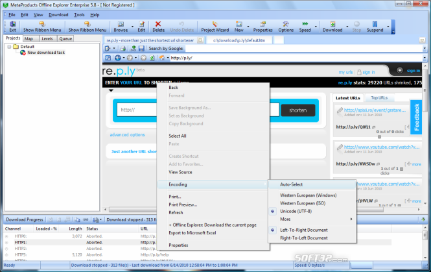
Task: Select Right-To-Left Document option
Action: tap(304, 238)
